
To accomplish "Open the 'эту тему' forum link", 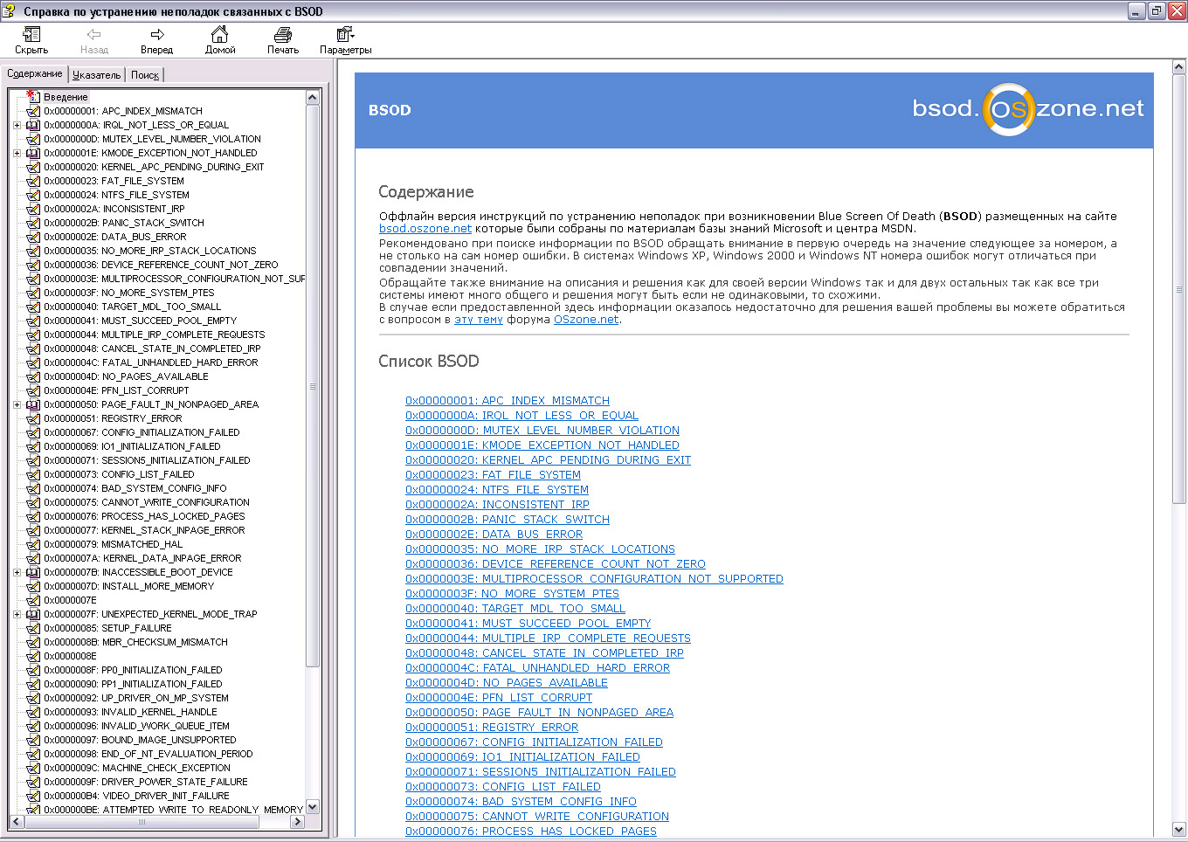I will click(479, 320).
